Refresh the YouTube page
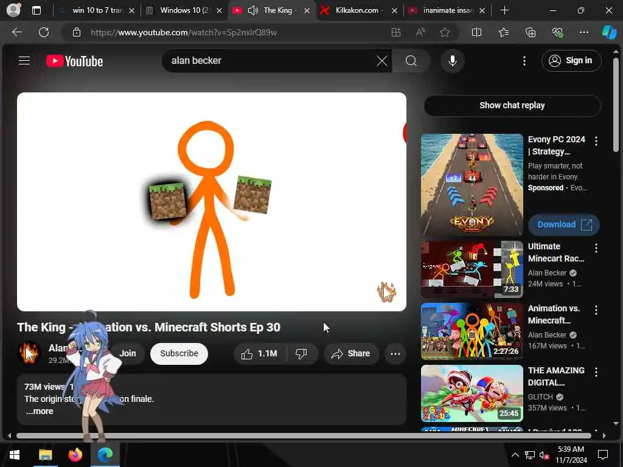This screenshot has width=623, height=467. click(x=44, y=32)
